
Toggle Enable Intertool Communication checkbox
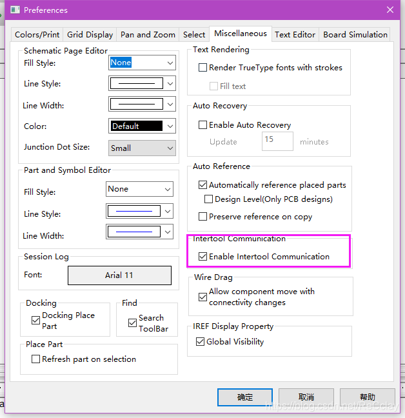pyautogui.click(x=202, y=257)
